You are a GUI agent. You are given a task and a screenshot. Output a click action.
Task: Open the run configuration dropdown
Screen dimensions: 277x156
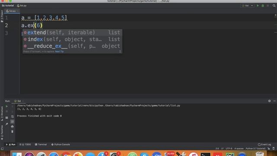coord(247,6)
